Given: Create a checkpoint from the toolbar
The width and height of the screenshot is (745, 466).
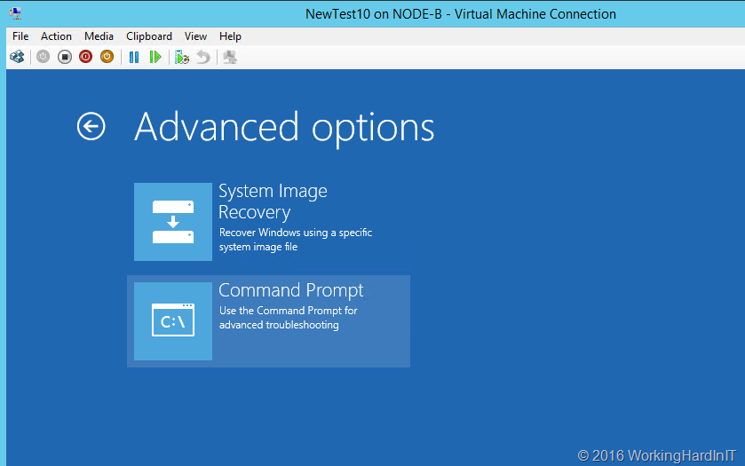Looking at the screenshot, I should (182, 58).
